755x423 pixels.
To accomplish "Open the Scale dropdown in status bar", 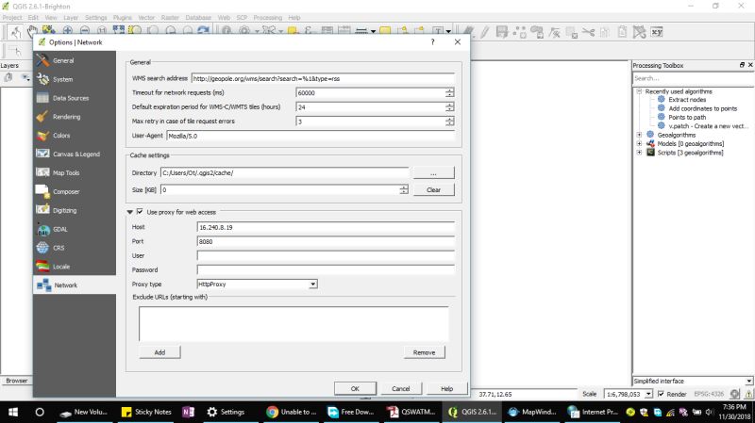I will 648,394.
